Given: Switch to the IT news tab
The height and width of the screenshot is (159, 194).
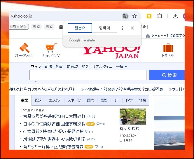Looking at the screenshot, I should tap(116, 100).
